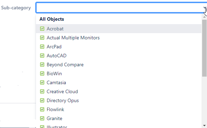Select the Directory Opus option text
The width and height of the screenshot is (207, 128).
(63, 100)
